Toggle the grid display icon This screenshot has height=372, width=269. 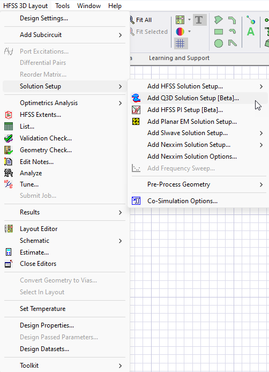point(181,43)
